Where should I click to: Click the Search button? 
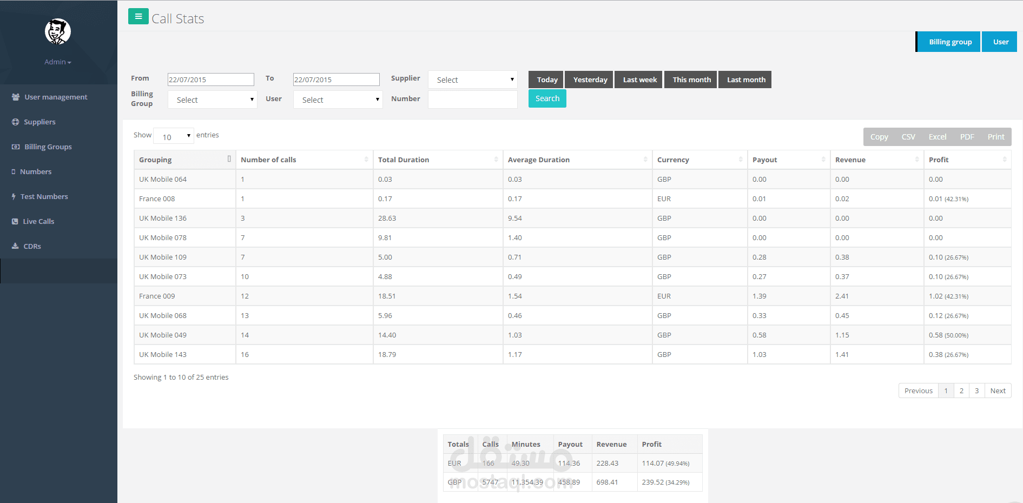tap(547, 98)
